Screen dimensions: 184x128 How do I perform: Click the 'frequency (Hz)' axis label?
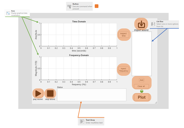79,84
